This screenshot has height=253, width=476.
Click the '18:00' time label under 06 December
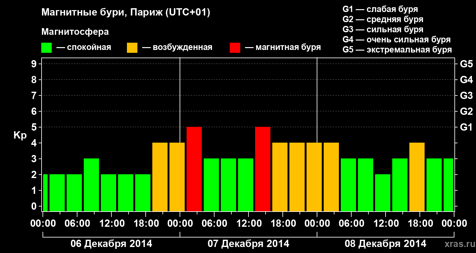[146, 224]
